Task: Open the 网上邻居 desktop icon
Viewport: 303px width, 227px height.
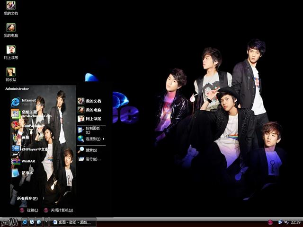Action: coord(11,52)
